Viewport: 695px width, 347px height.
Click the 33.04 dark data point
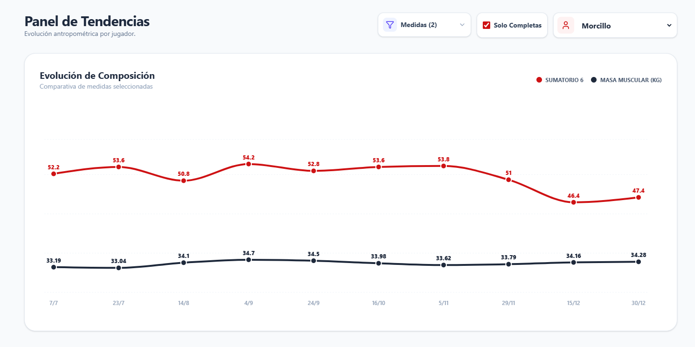pos(118,268)
